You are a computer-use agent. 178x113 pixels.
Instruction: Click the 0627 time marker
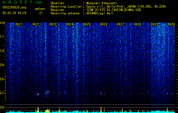[x=121, y=24]
